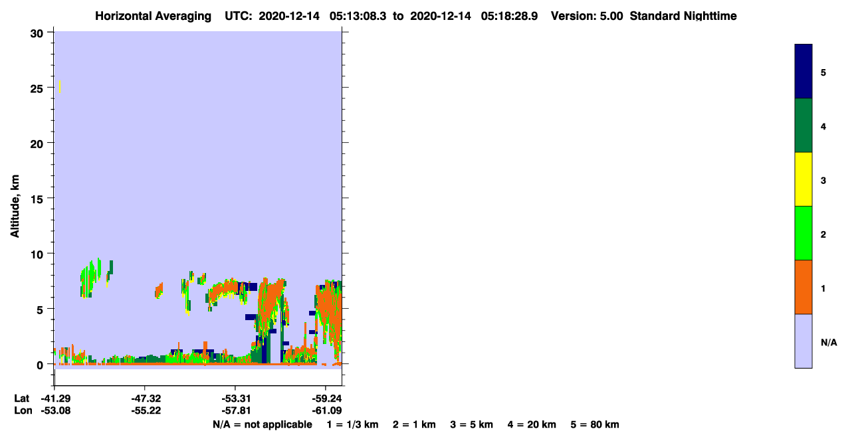Click the '3 = 5 km' legend text

click(471, 424)
